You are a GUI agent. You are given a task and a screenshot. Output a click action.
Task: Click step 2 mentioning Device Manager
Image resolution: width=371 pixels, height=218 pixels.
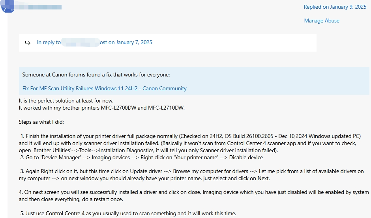click(141, 157)
